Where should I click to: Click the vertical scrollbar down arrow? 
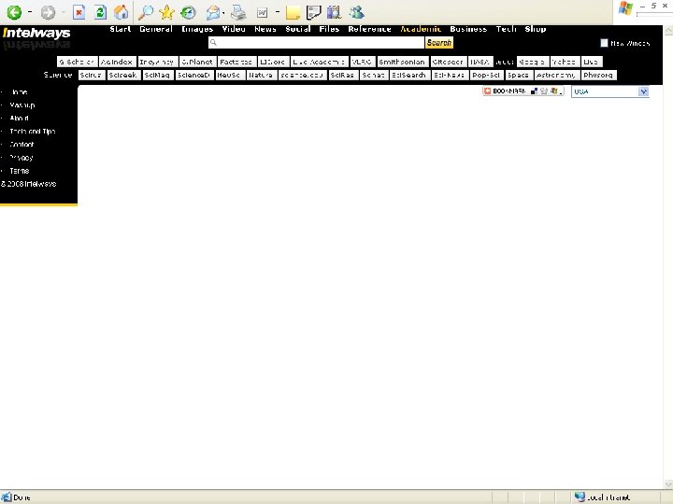point(668,484)
